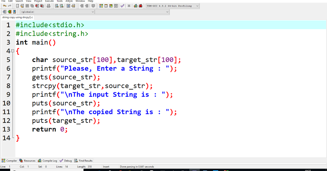Show the Find Results panel

click(83, 160)
